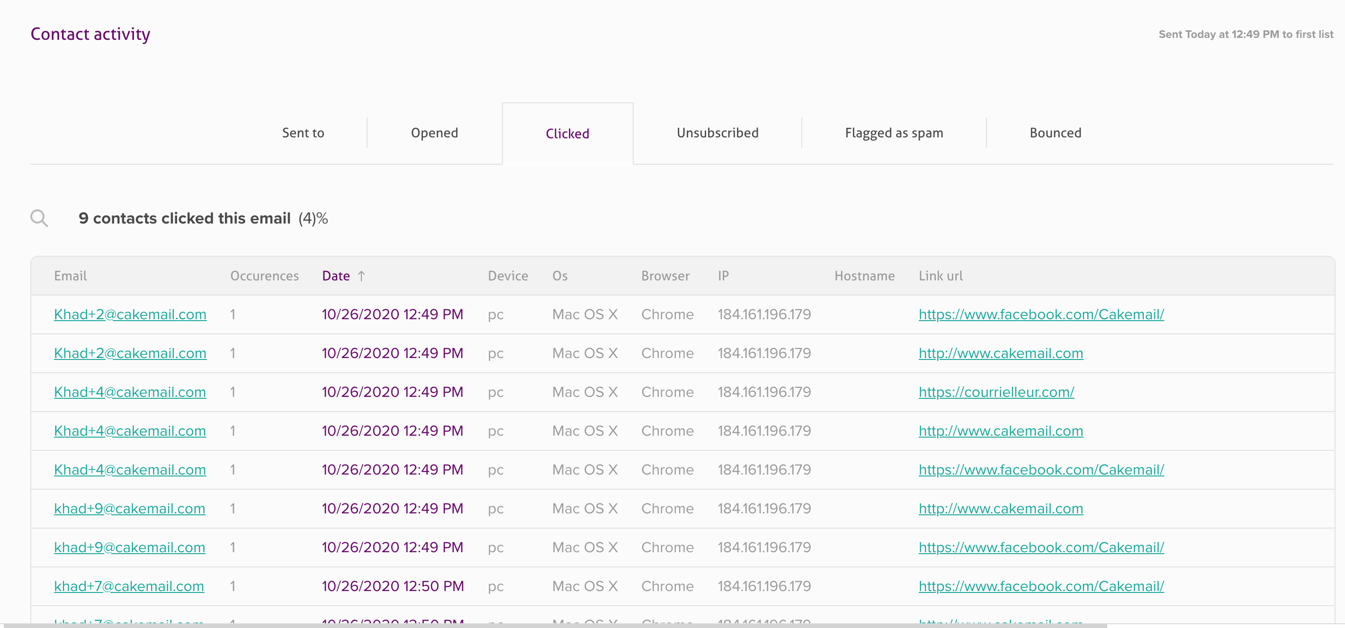The height and width of the screenshot is (628, 1345).
Task: Click the search magnifier icon
Action: [39, 218]
